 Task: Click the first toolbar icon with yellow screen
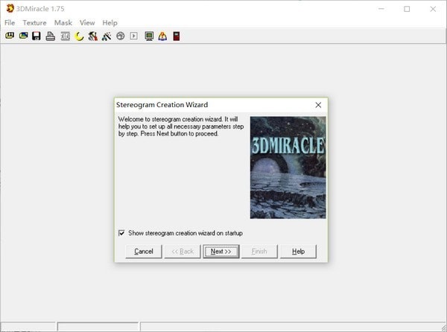(x=10, y=36)
